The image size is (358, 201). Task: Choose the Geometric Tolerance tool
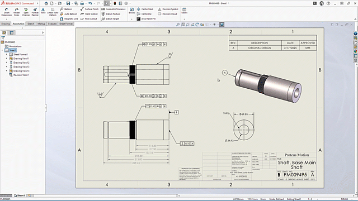(x=113, y=9)
